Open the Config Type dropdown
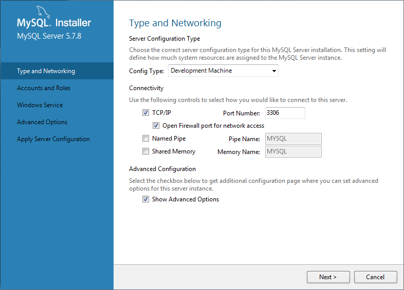 [223, 71]
